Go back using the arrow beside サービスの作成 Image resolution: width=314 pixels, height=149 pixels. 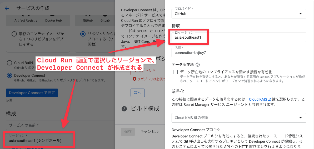pos(7,8)
